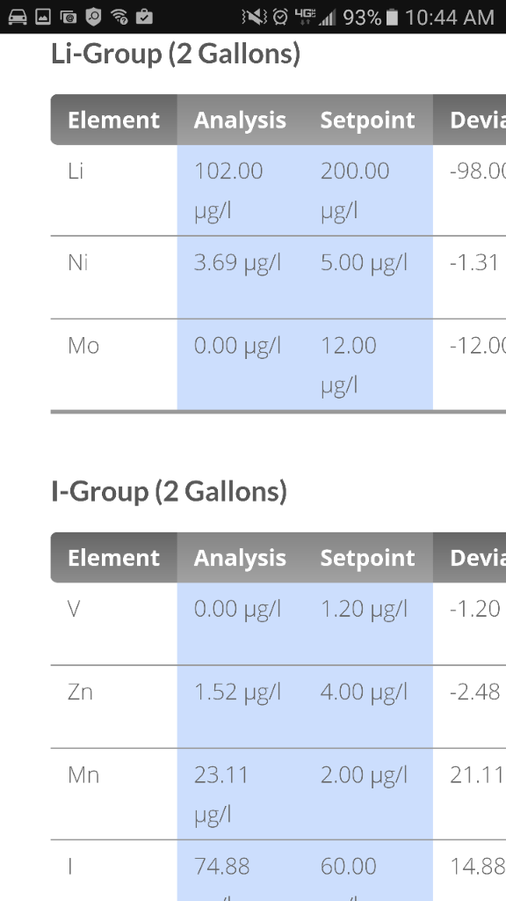
Task: Select the Zn element row label
Action: 80,692
